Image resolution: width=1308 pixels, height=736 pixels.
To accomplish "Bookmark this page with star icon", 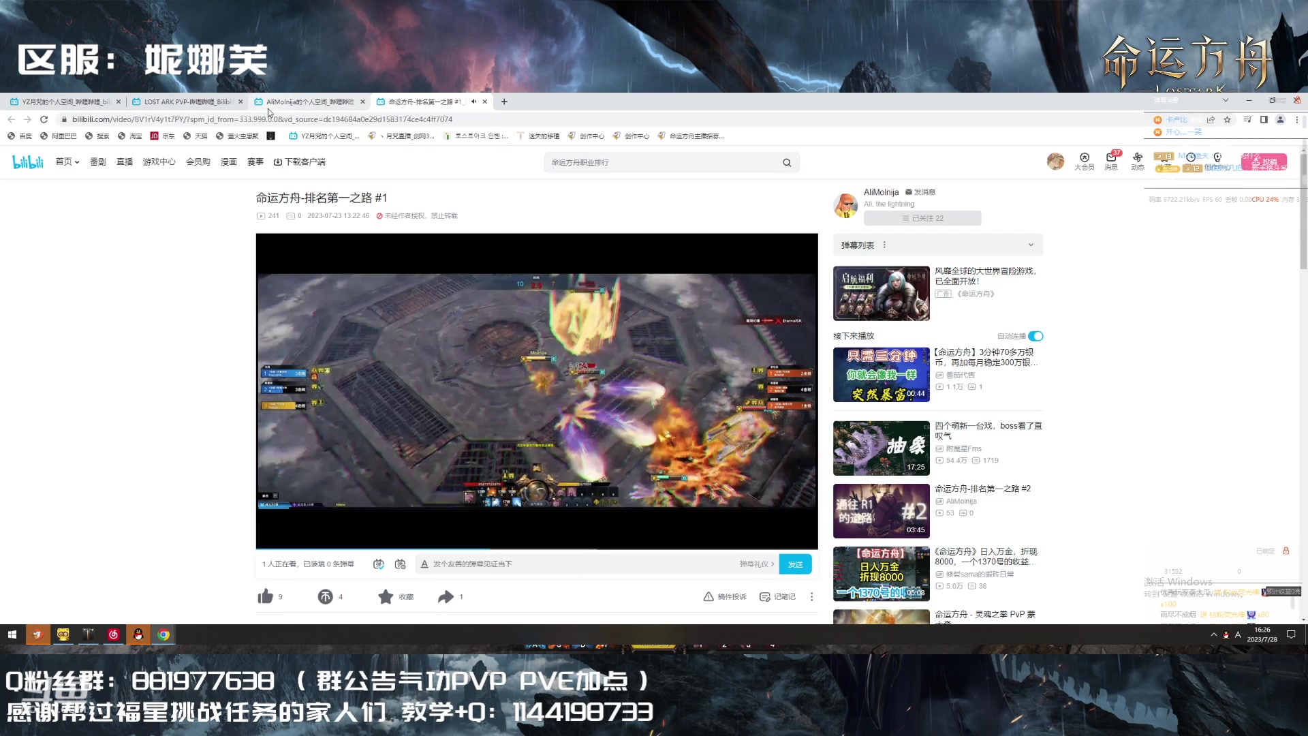I will click(1227, 119).
